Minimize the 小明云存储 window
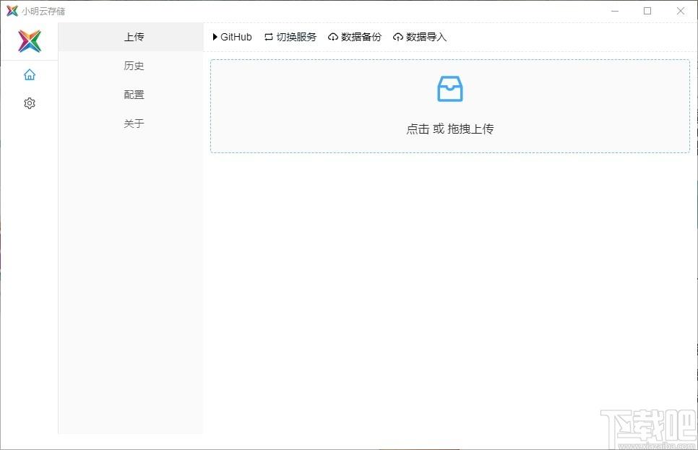The width and height of the screenshot is (698, 450). (615, 11)
